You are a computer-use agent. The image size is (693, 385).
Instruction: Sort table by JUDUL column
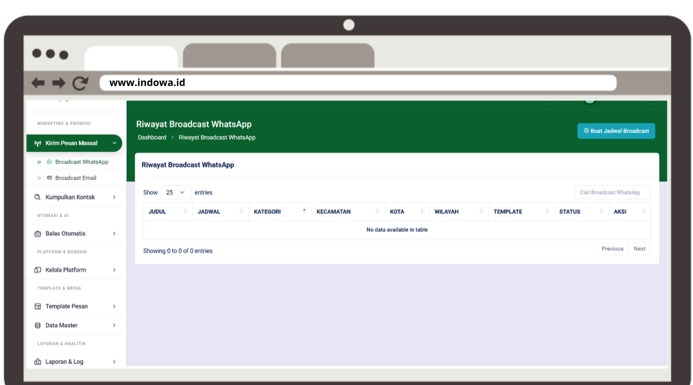168,212
